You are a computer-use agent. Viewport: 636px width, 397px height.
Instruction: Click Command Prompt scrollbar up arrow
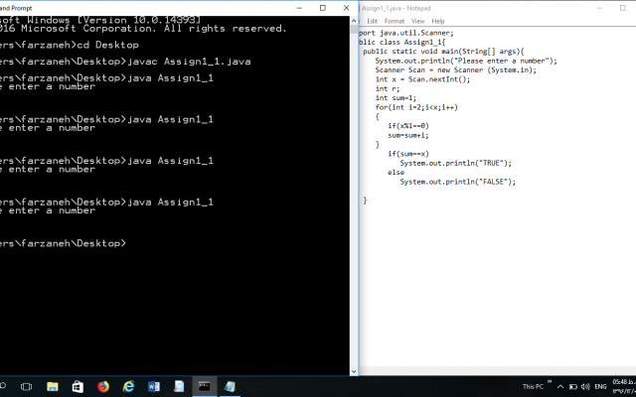click(x=354, y=21)
